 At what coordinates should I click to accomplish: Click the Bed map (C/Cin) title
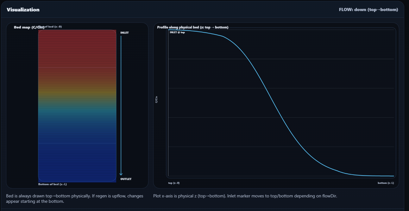29,28
